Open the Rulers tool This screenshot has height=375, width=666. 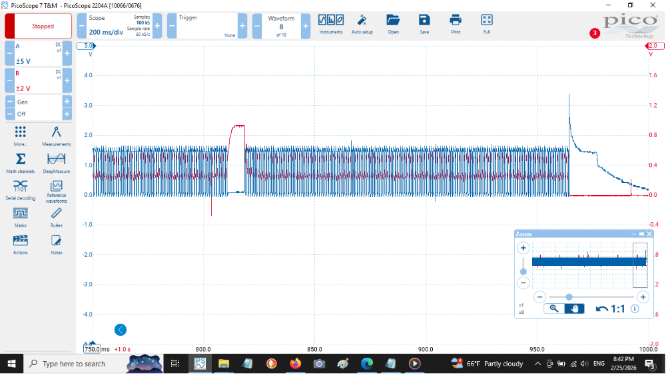(56, 216)
